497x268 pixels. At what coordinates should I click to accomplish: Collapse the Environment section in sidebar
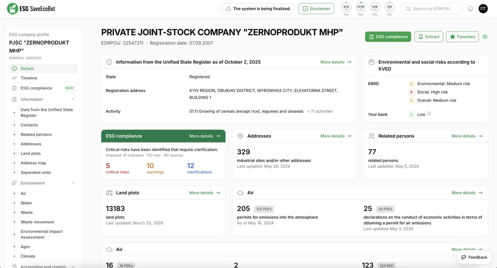[x=73, y=183]
